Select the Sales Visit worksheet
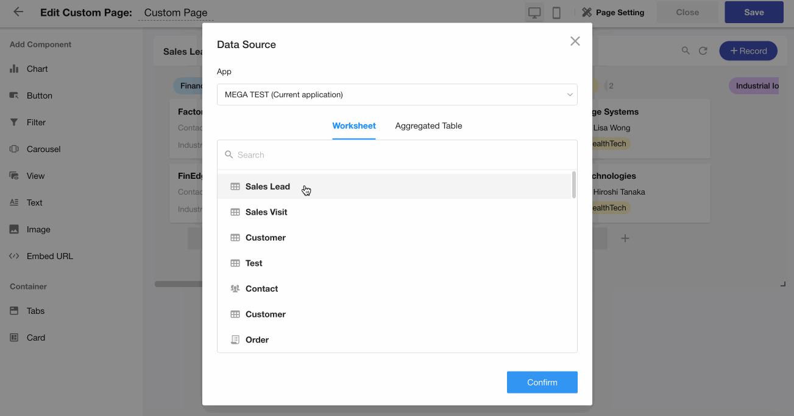 point(266,212)
